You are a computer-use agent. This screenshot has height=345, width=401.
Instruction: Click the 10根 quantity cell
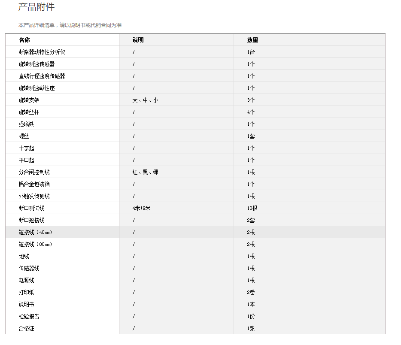point(252,208)
